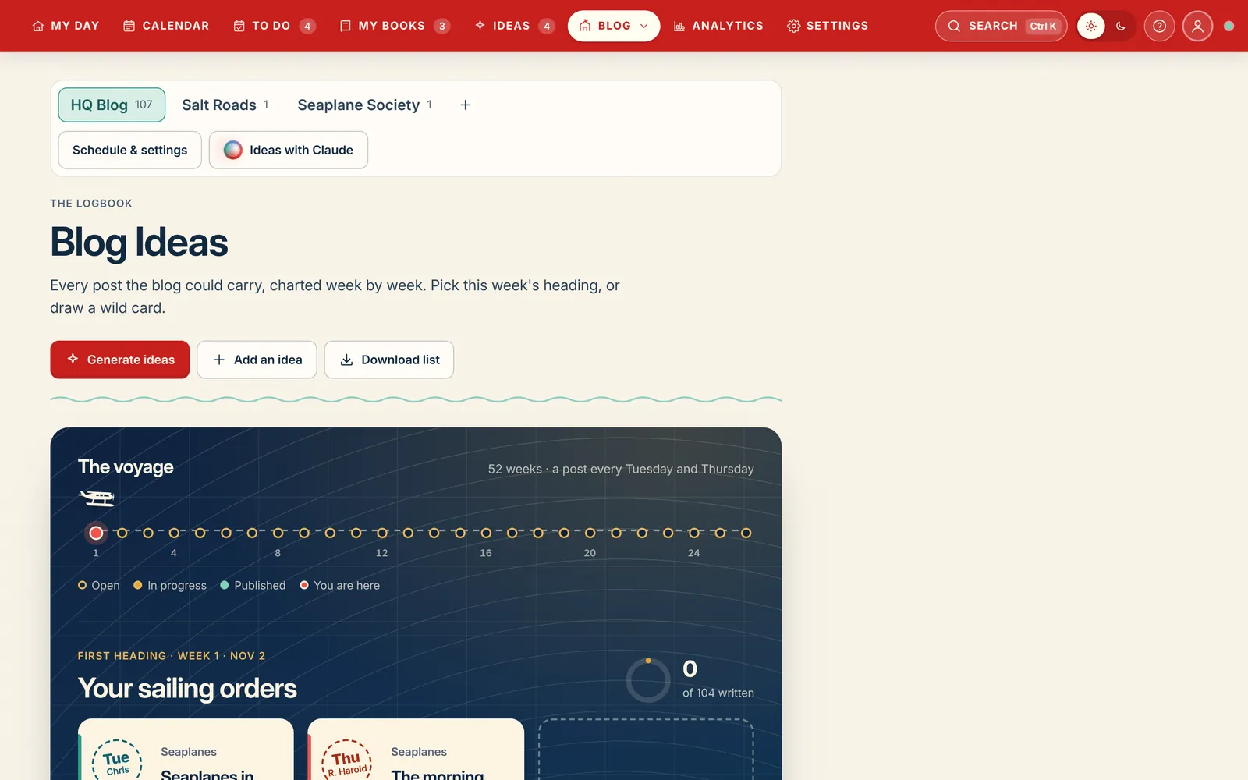Select week 16 voyage marker
Screen dimensions: 1248x780
[486, 533]
